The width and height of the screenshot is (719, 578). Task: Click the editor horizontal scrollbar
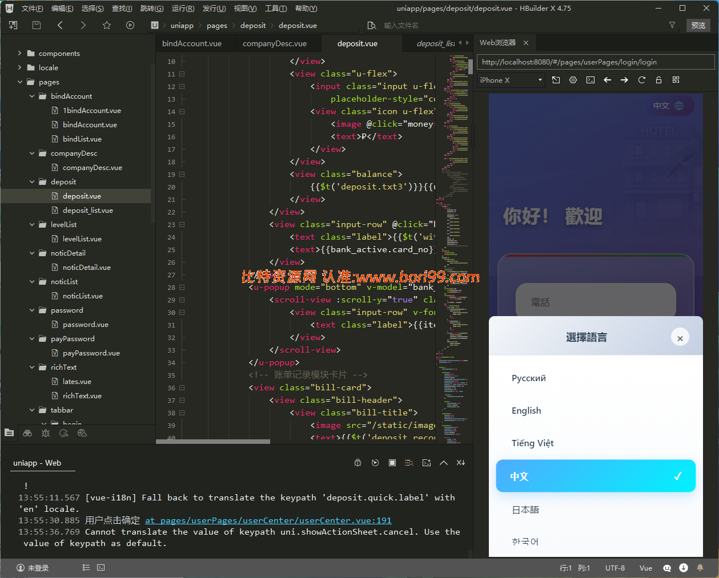coord(213,442)
